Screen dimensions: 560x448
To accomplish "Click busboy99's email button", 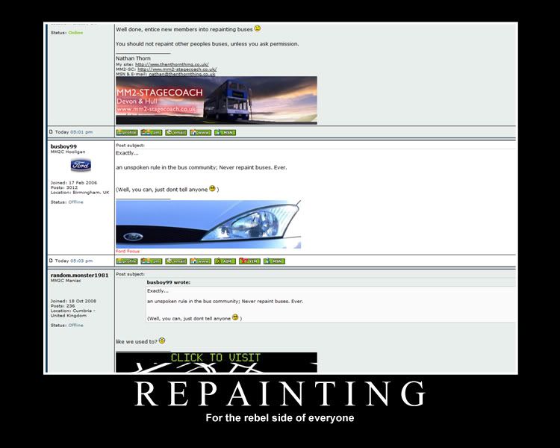I will pos(176,261).
